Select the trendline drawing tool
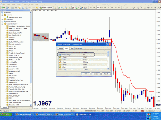 pos(131,8)
